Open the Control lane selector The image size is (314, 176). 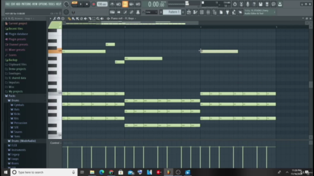click(55, 143)
